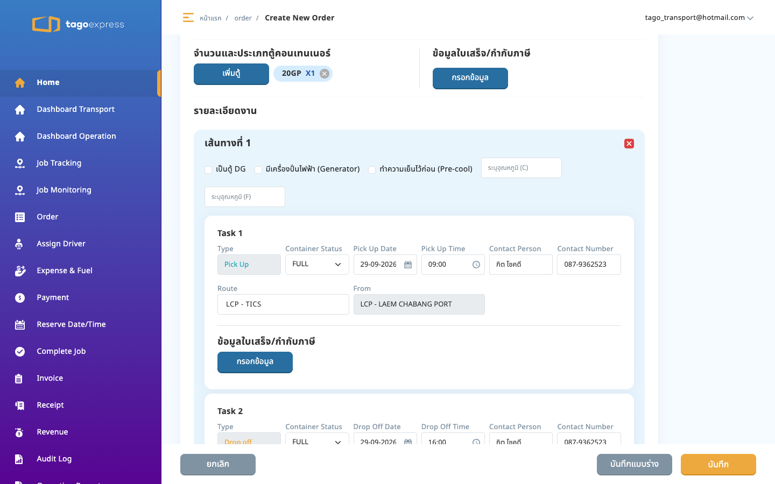Go to Assign Driver menu
This screenshot has width=775, height=484.
click(61, 244)
